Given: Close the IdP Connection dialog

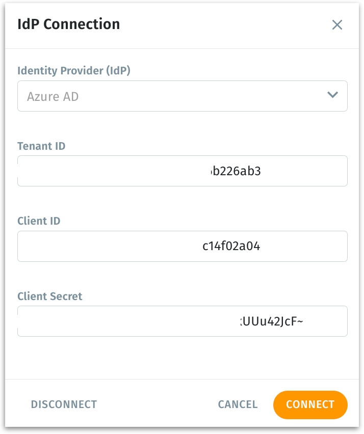Looking at the screenshot, I should click(x=337, y=25).
